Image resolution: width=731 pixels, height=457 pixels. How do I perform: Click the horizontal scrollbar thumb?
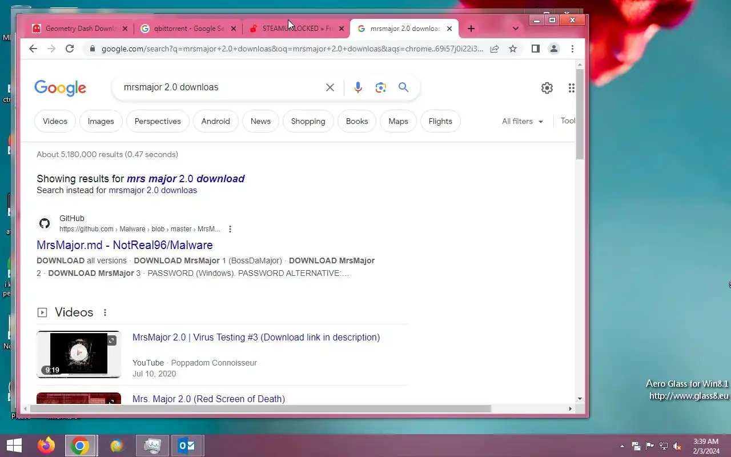pyautogui.click(x=260, y=408)
